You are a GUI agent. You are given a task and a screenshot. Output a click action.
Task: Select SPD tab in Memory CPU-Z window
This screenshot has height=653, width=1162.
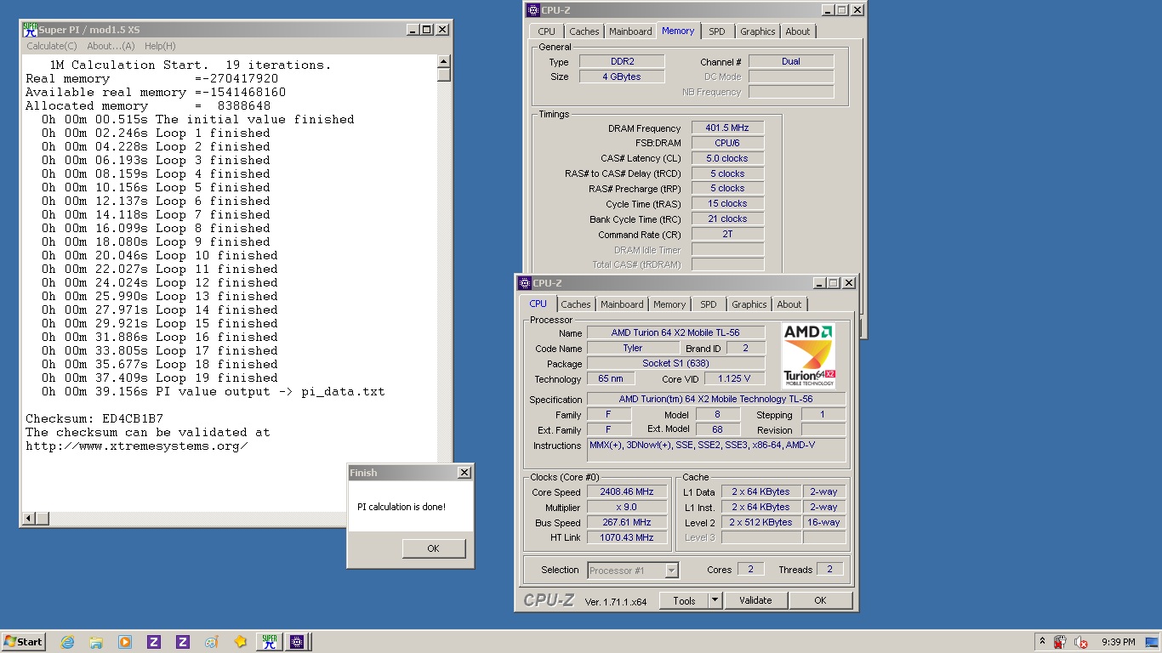(x=717, y=31)
